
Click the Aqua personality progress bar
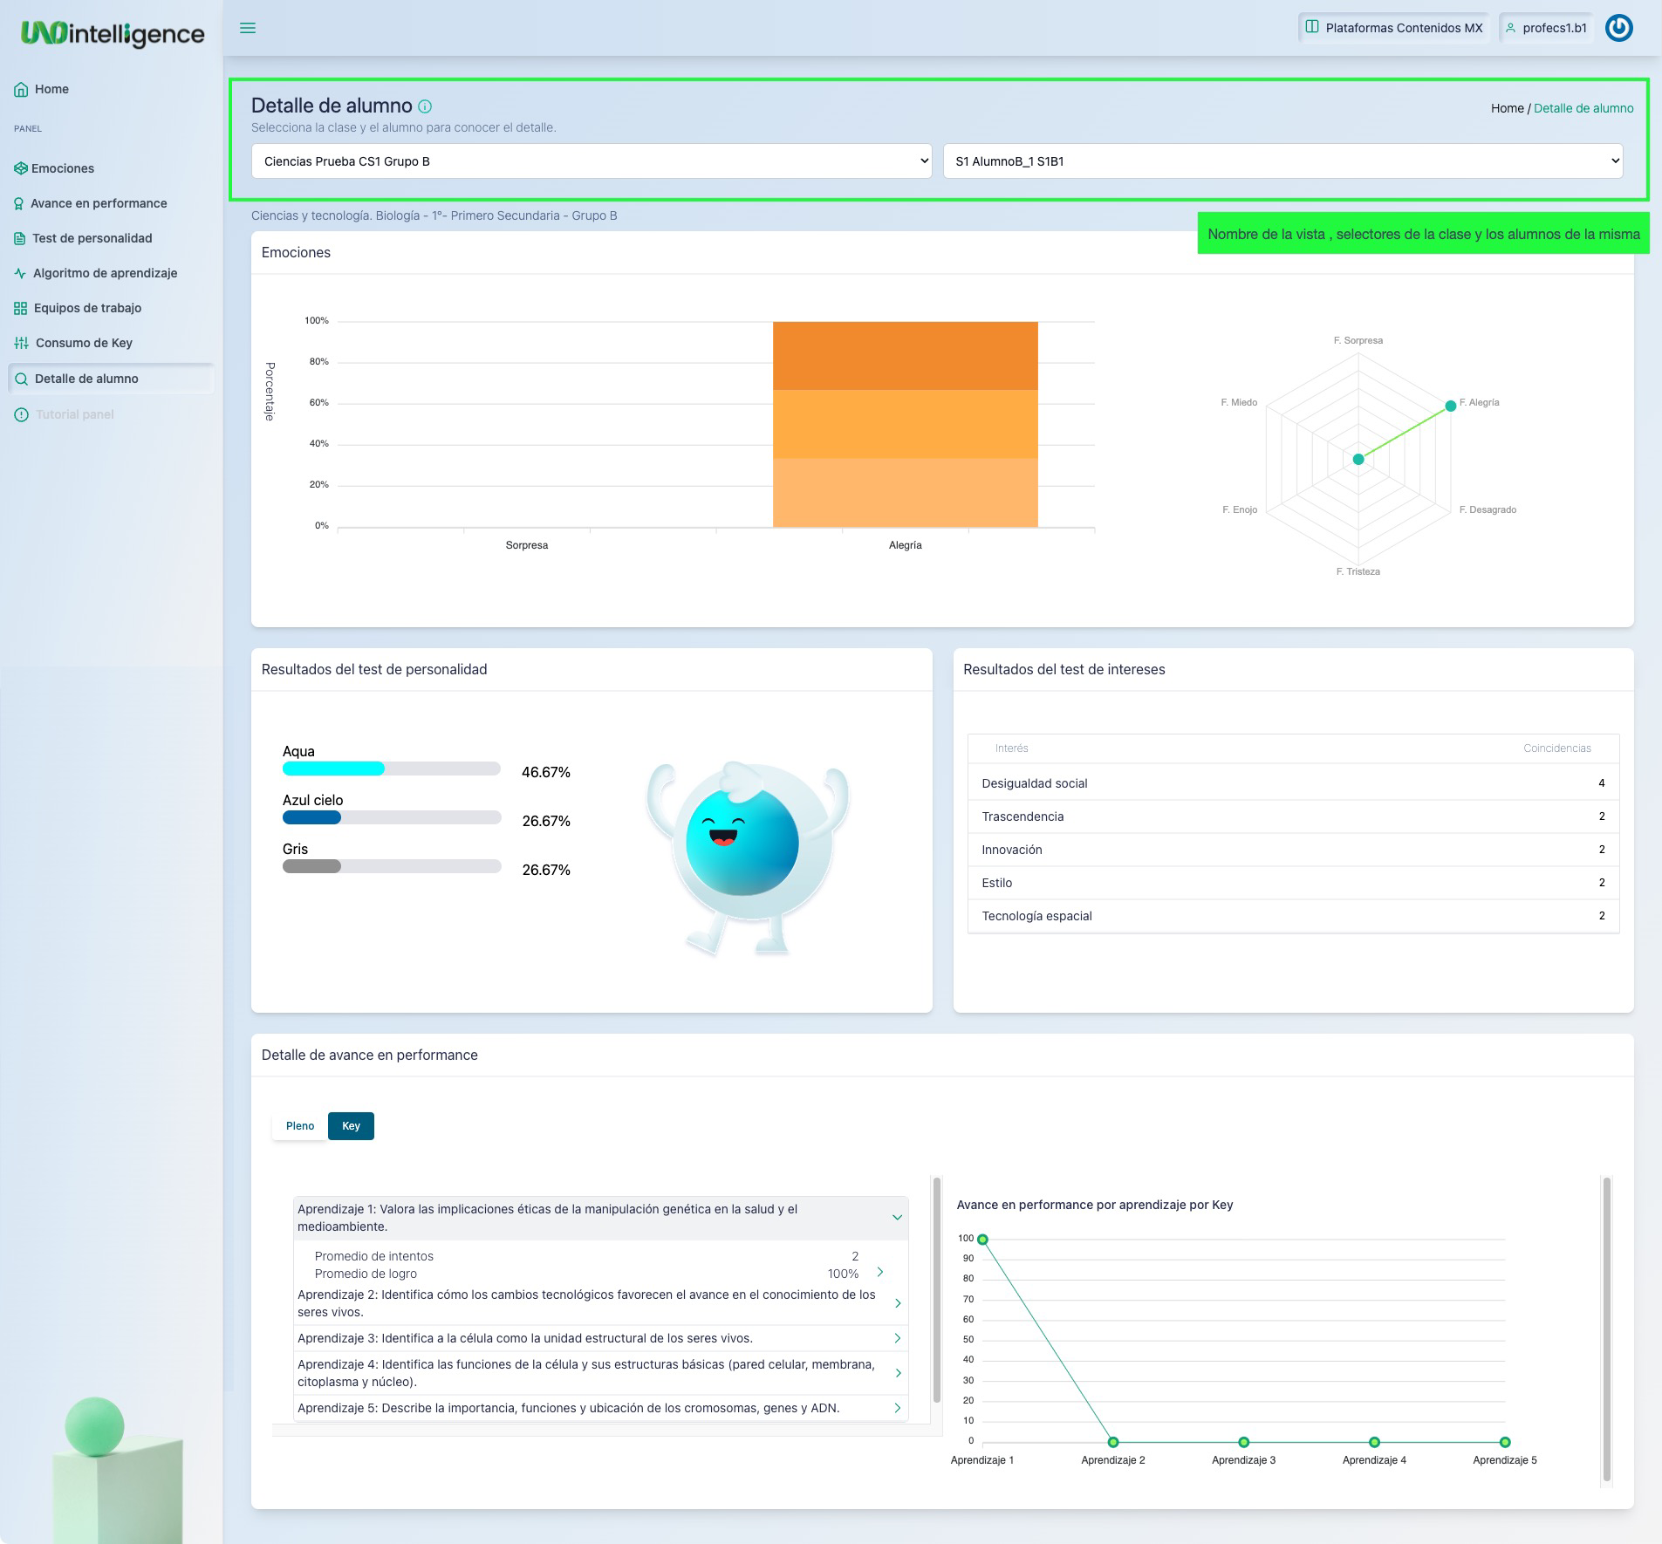[391, 769]
